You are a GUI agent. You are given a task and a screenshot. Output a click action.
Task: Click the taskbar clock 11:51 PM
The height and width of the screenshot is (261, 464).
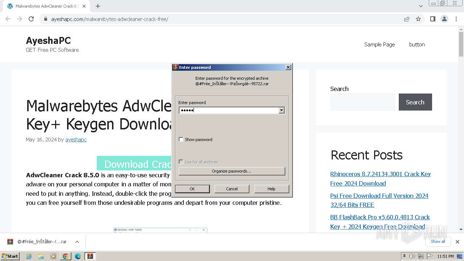coord(446,256)
